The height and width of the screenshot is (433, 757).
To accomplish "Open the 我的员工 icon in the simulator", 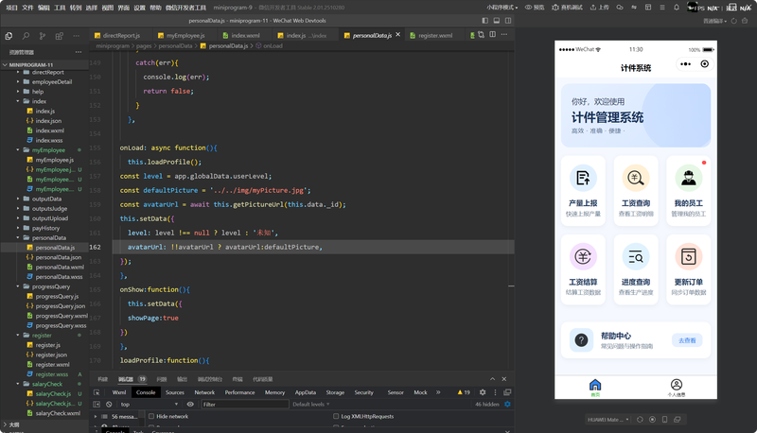I will tap(689, 178).
